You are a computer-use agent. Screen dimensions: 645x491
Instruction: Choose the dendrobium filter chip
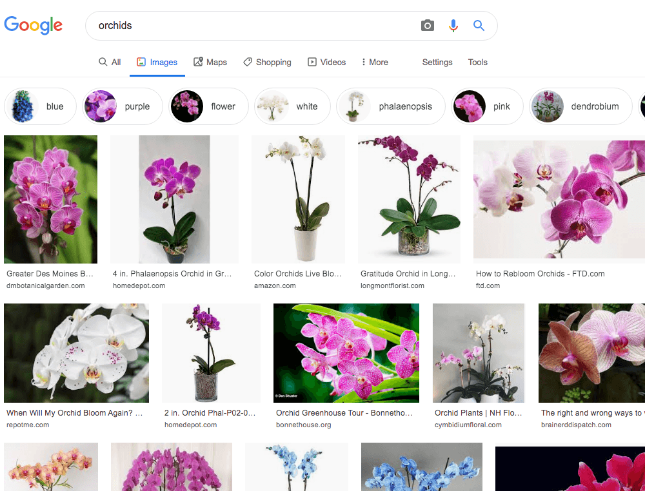point(580,106)
